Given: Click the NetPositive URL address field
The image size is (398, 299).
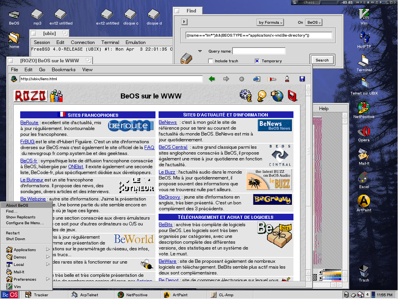Looking at the screenshot, I should [111, 79].
